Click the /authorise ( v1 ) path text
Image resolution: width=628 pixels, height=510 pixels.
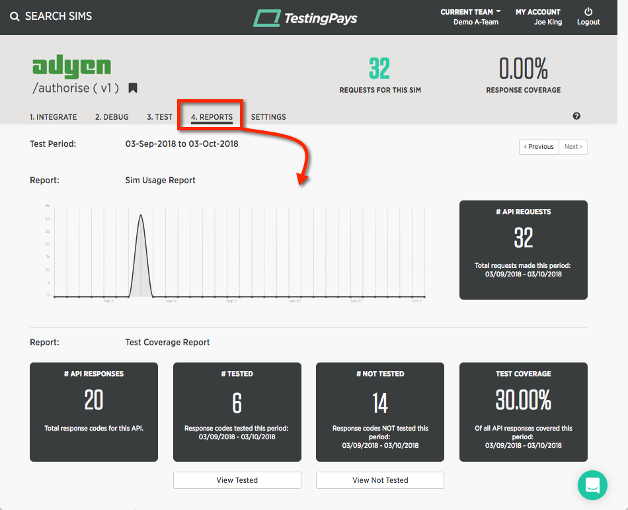(76, 88)
